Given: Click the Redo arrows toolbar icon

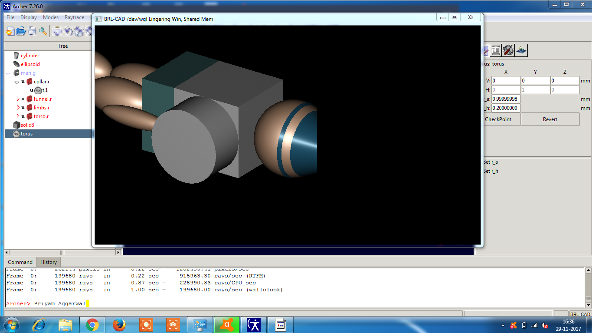Looking at the screenshot, I should tap(78, 31).
